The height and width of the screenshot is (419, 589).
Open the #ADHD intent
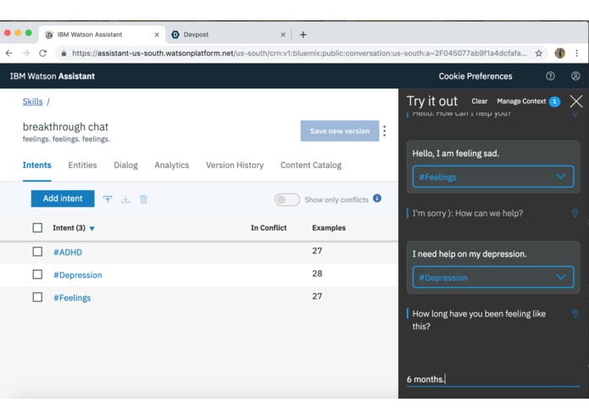(x=68, y=252)
